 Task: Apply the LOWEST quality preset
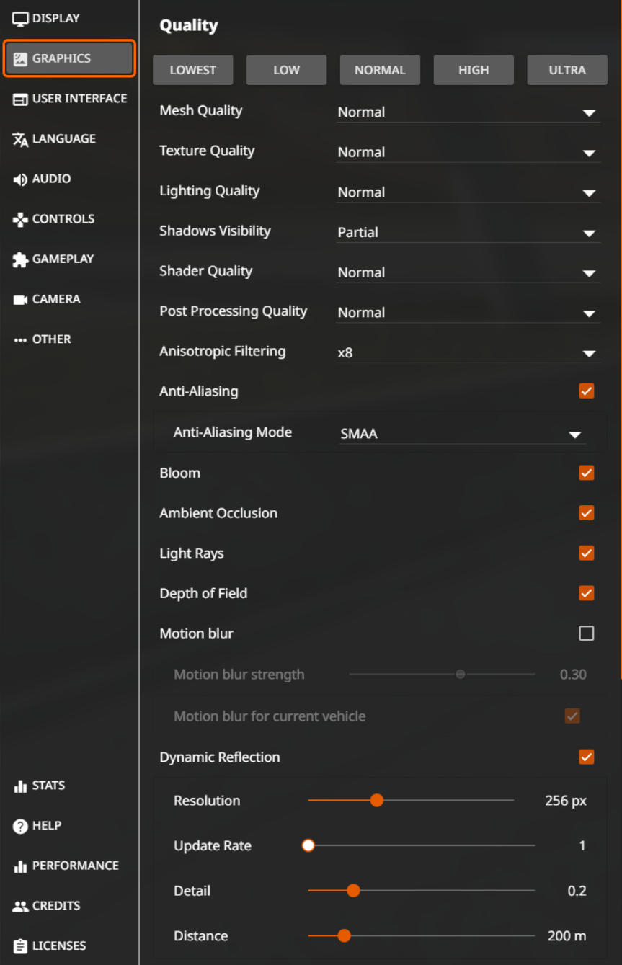click(192, 70)
